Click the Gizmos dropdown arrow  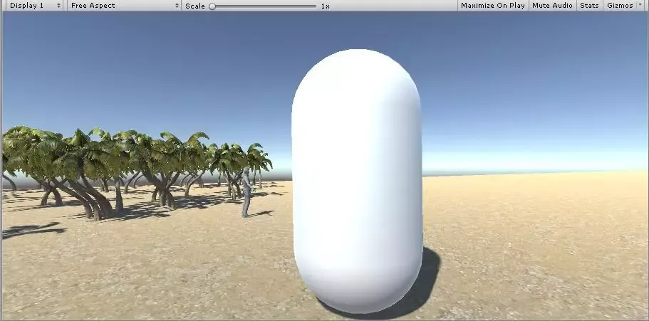pos(640,6)
